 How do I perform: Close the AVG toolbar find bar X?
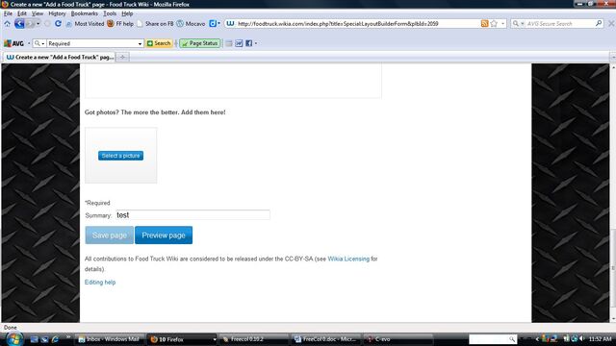click(x=611, y=23)
